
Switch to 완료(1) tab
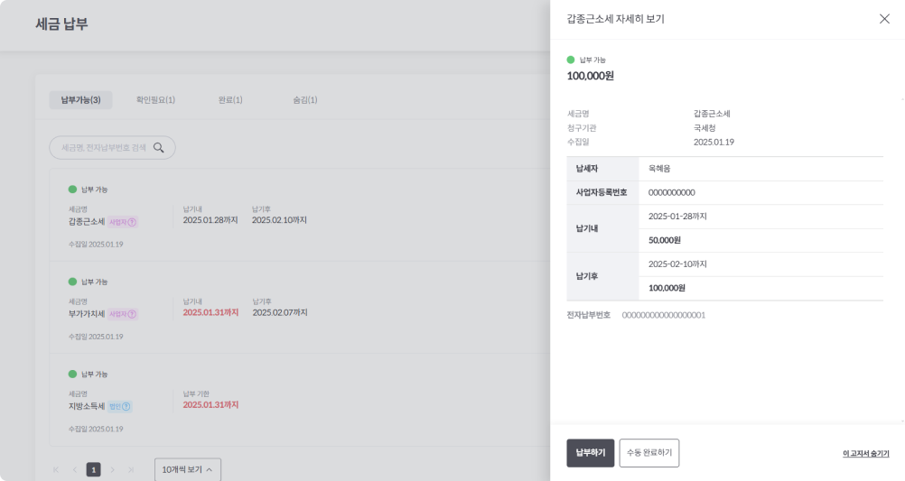coord(230,100)
